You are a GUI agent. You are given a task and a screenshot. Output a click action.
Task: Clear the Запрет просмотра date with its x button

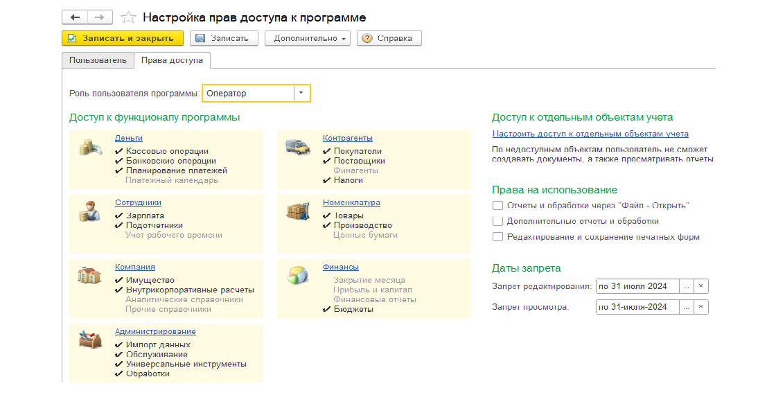[700, 307]
